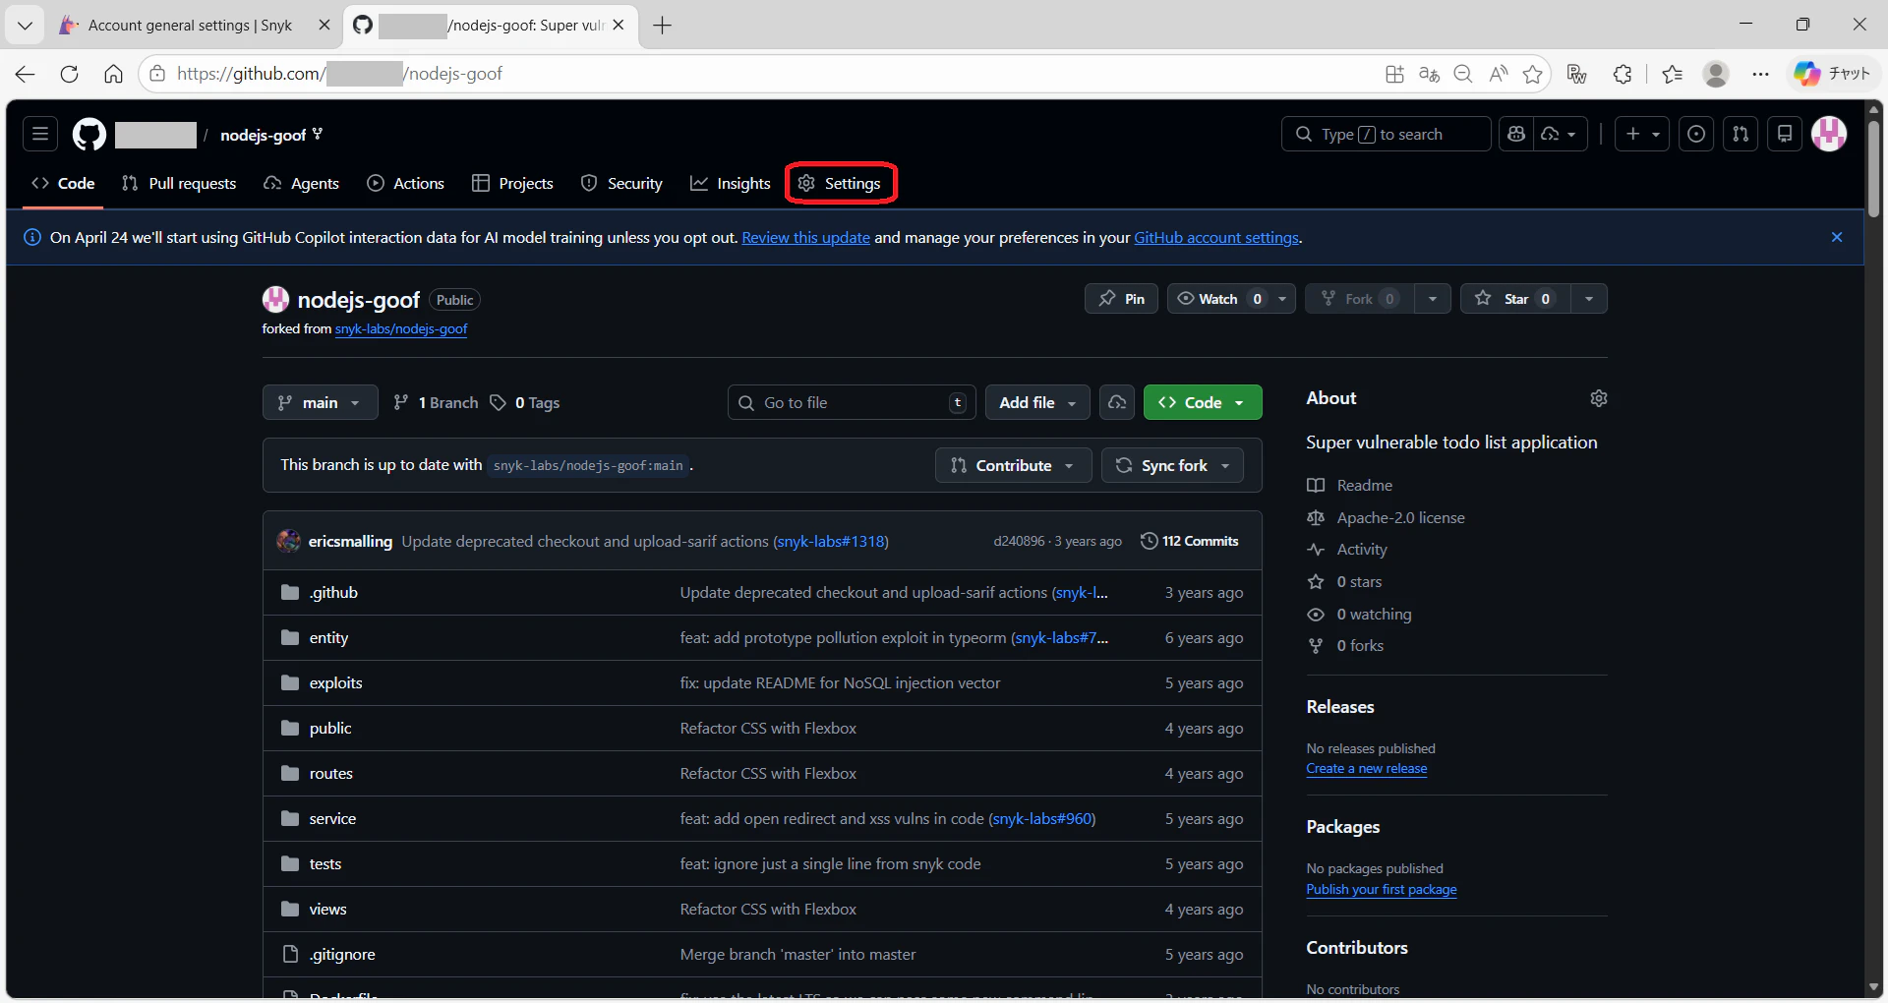Open the GitHub account settings link
Screen dimensions: 1888x1003
click(1216, 237)
